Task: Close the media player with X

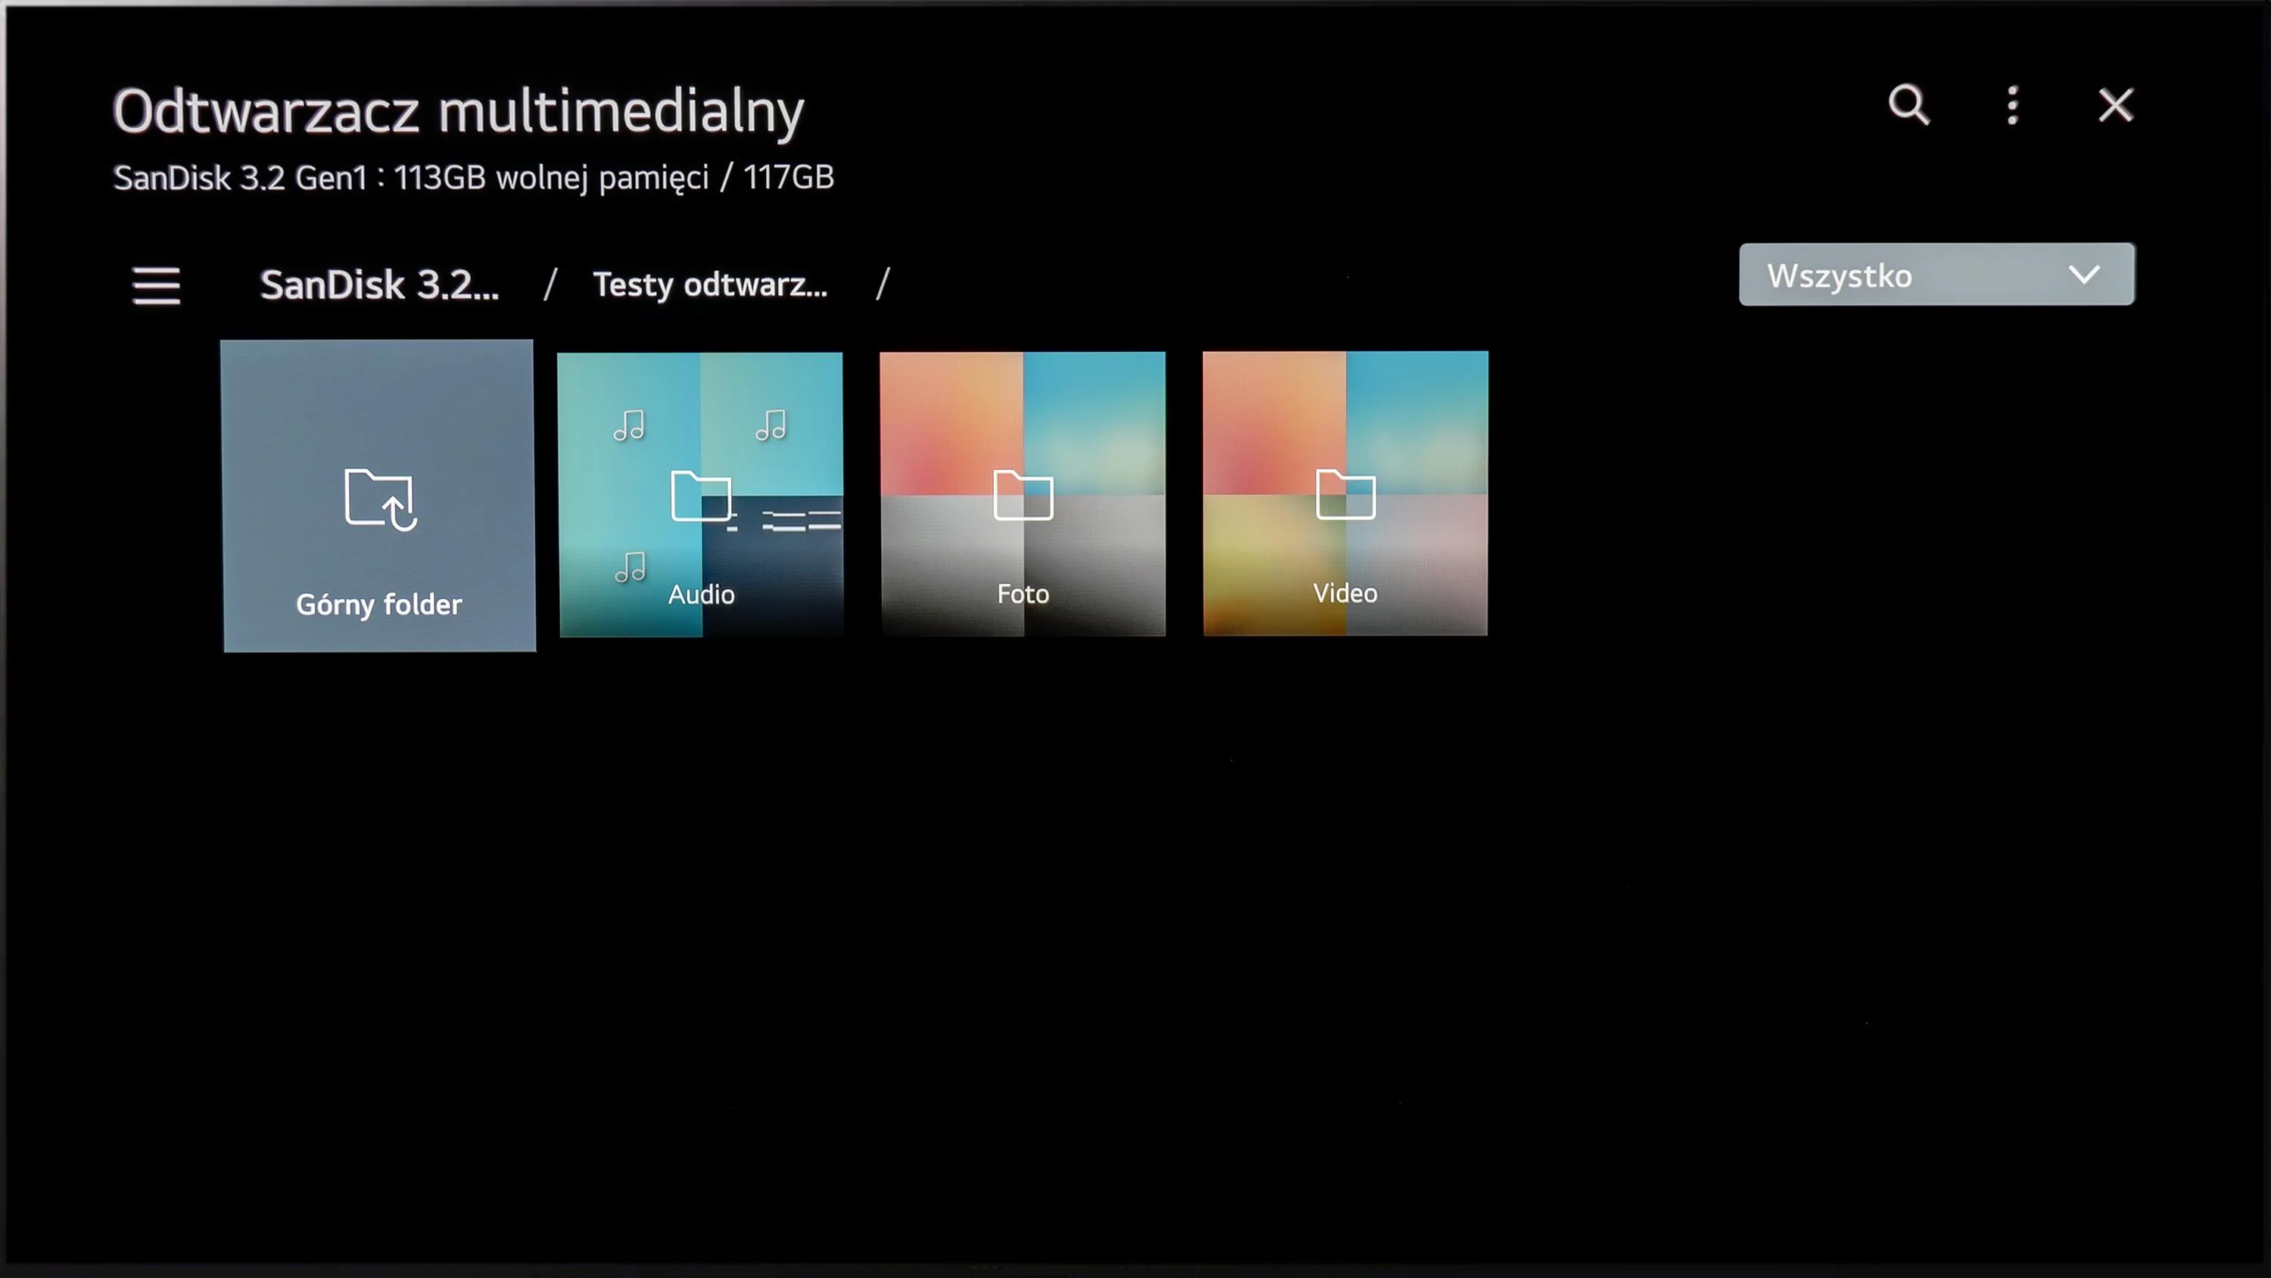Action: tap(2115, 106)
